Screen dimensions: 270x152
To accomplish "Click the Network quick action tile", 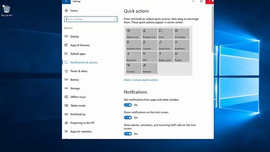I will pyautogui.click(x=149, y=68).
